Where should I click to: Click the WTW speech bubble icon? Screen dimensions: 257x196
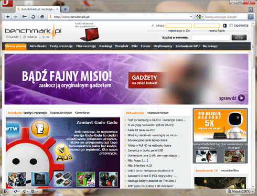[x=13, y=129]
